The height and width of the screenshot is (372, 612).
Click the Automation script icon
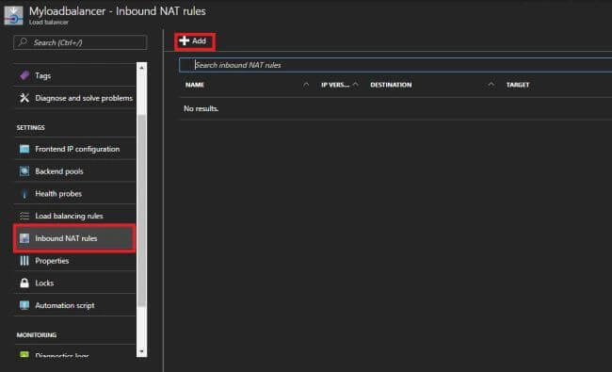pos(24,305)
